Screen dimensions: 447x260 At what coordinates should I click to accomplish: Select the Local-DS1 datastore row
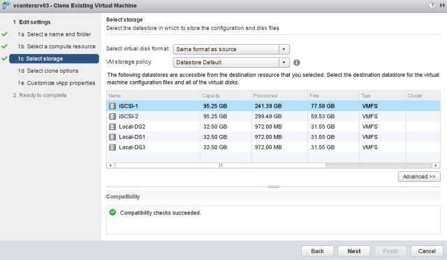(273, 137)
